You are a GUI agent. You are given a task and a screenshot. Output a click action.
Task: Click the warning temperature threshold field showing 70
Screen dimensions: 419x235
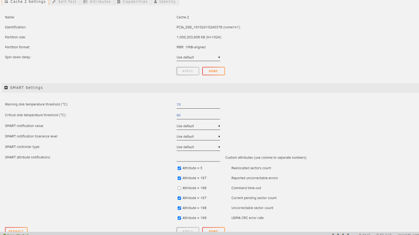[x=198, y=105]
